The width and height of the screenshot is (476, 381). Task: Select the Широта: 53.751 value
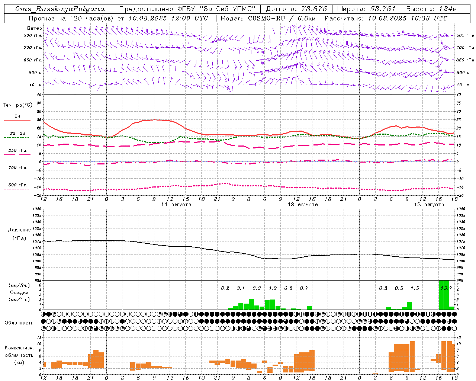click(x=366, y=9)
